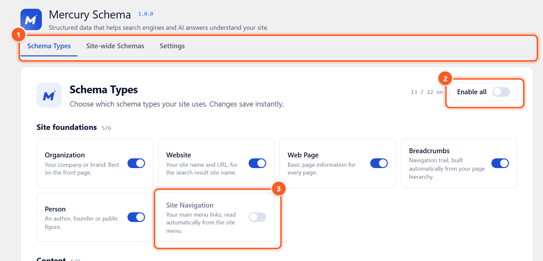Disable the Breadcrumbs schema toggle
543x261 pixels.
[x=500, y=163]
